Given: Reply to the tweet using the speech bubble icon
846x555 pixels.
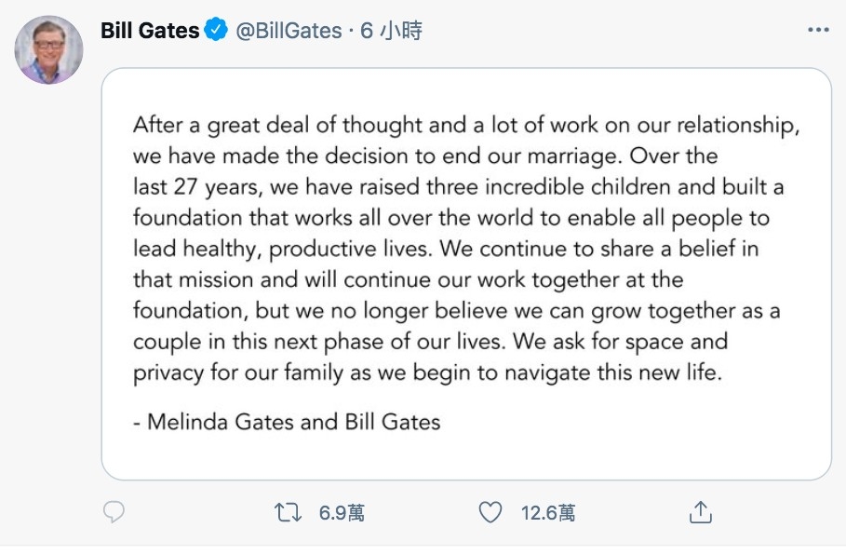Looking at the screenshot, I should [113, 511].
